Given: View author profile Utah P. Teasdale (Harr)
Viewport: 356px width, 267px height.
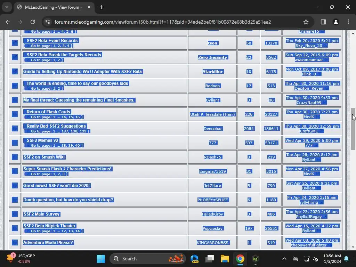Looking at the screenshot, I should click(212, 114).
